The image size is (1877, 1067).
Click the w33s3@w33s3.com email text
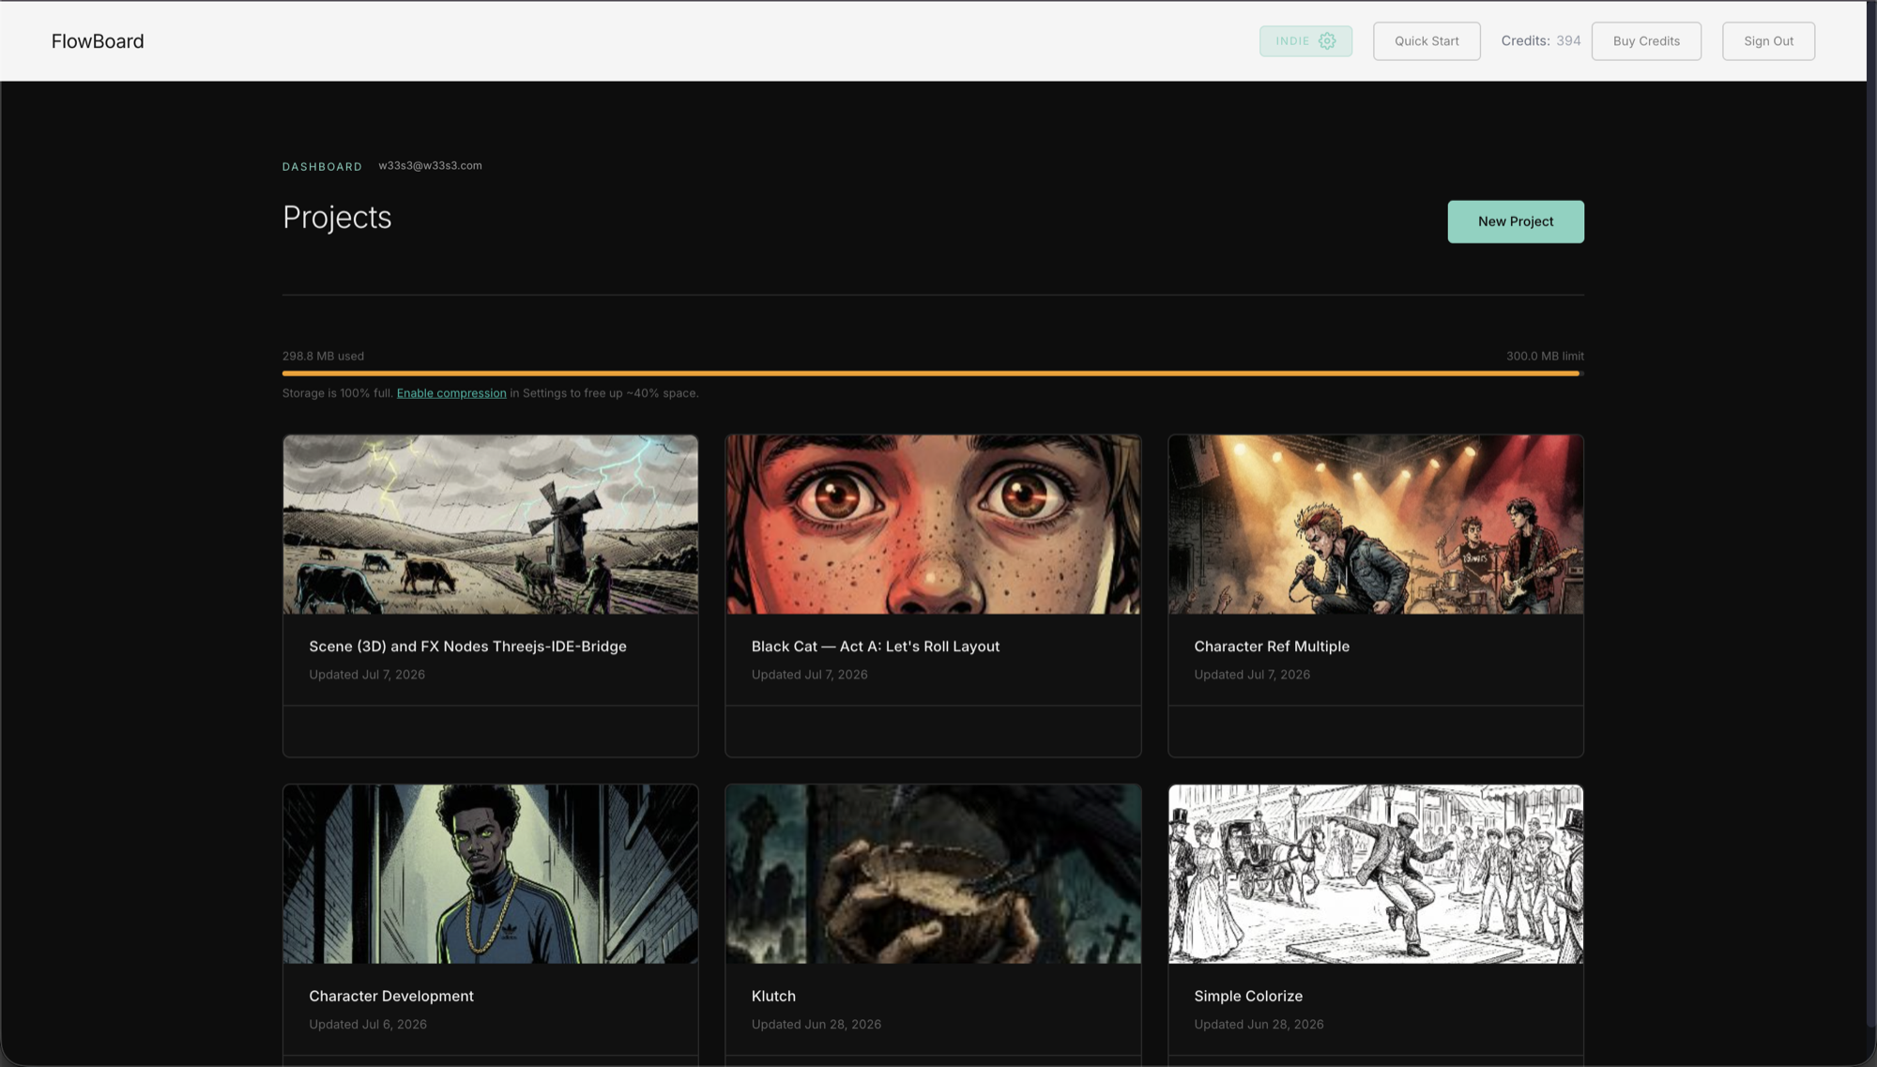[430, 166]
